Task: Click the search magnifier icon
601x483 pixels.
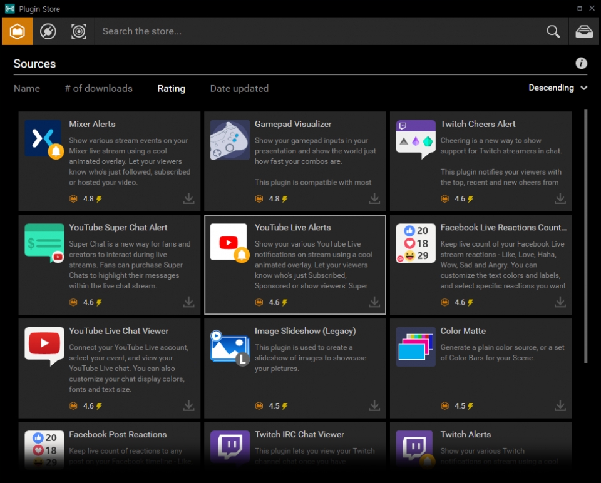Action: point(553,31)
